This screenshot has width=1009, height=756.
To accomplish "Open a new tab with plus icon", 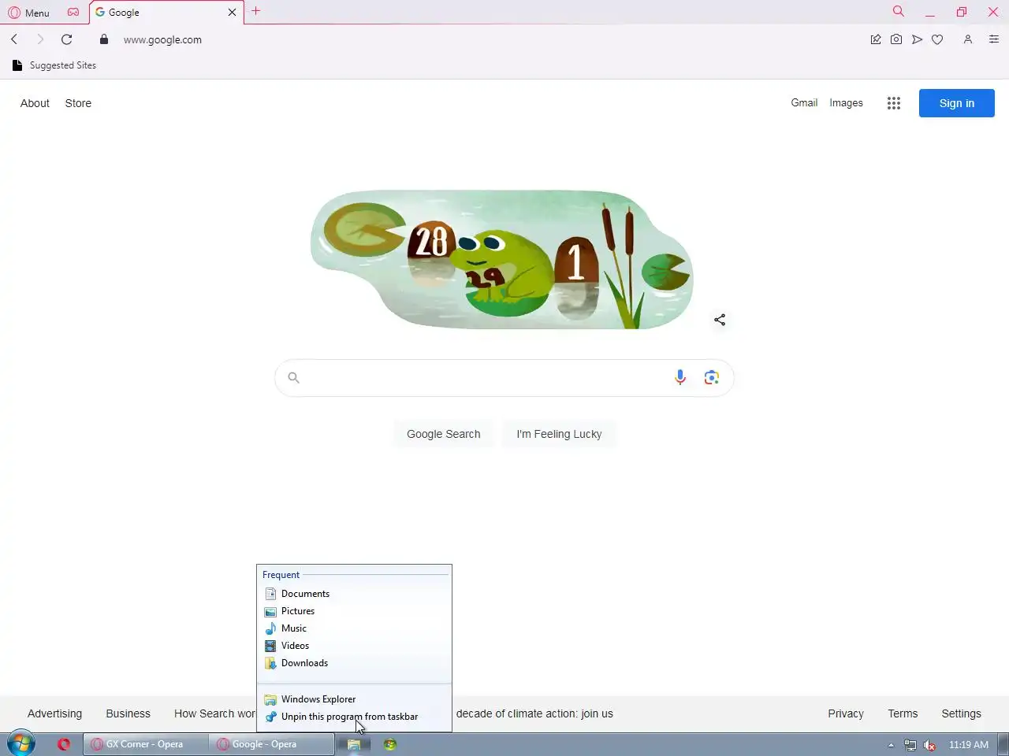I will click(x=255, y=11).
